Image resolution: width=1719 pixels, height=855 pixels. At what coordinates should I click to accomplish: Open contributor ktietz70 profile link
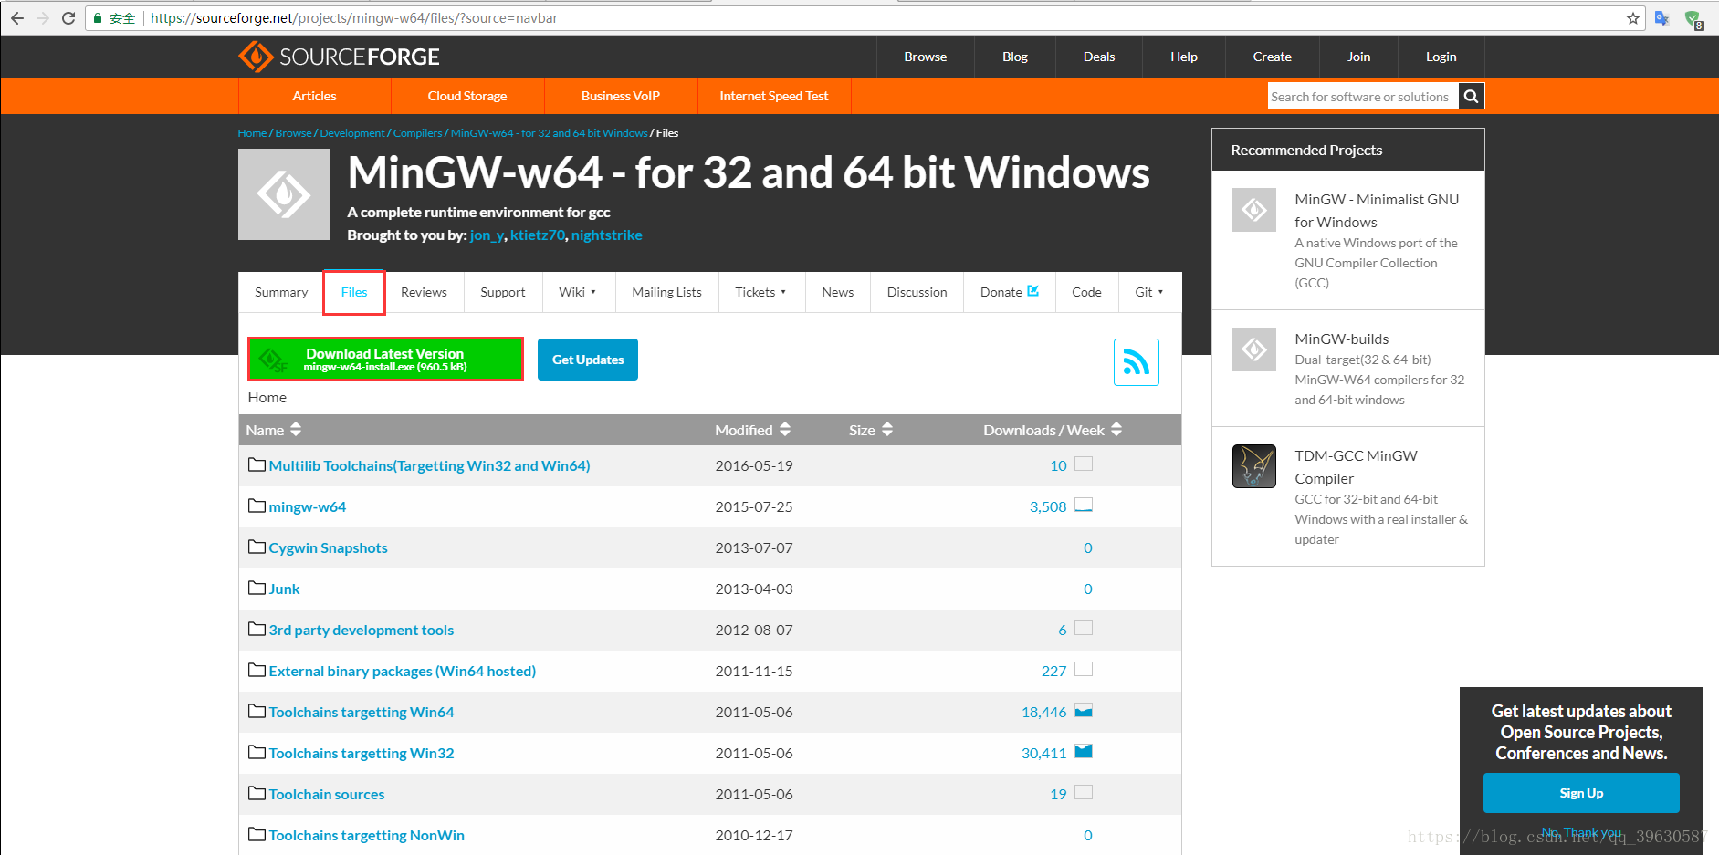click(x=538, y=235)
